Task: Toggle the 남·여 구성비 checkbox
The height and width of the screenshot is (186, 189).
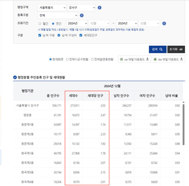Action: pyautogui.click(x=59, y=35)
